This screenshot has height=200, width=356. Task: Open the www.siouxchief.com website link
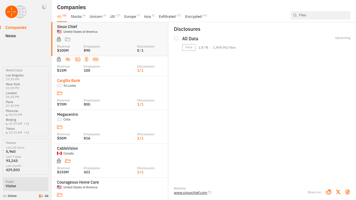pos(191,193)
